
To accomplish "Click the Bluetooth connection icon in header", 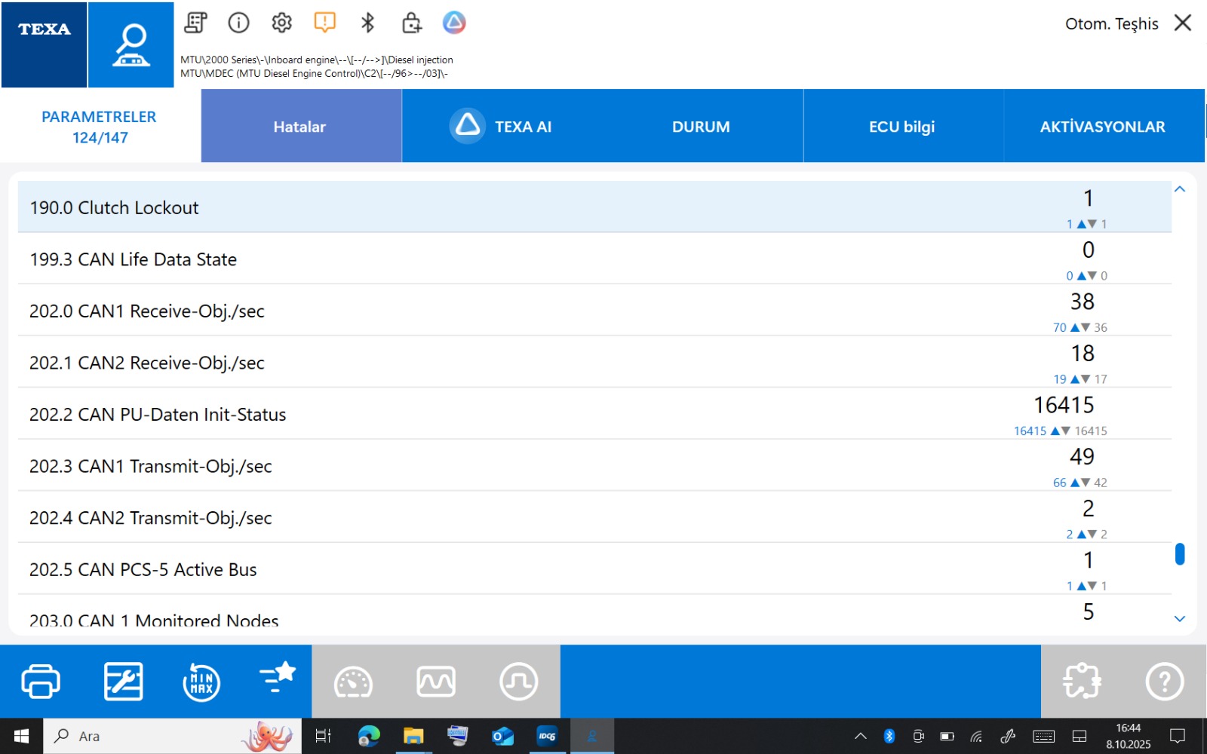I will 367,23.
